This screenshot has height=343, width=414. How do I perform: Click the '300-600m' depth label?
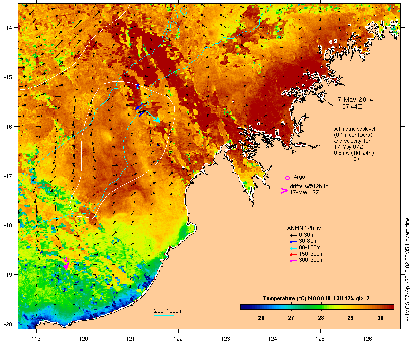coord(311,260)
